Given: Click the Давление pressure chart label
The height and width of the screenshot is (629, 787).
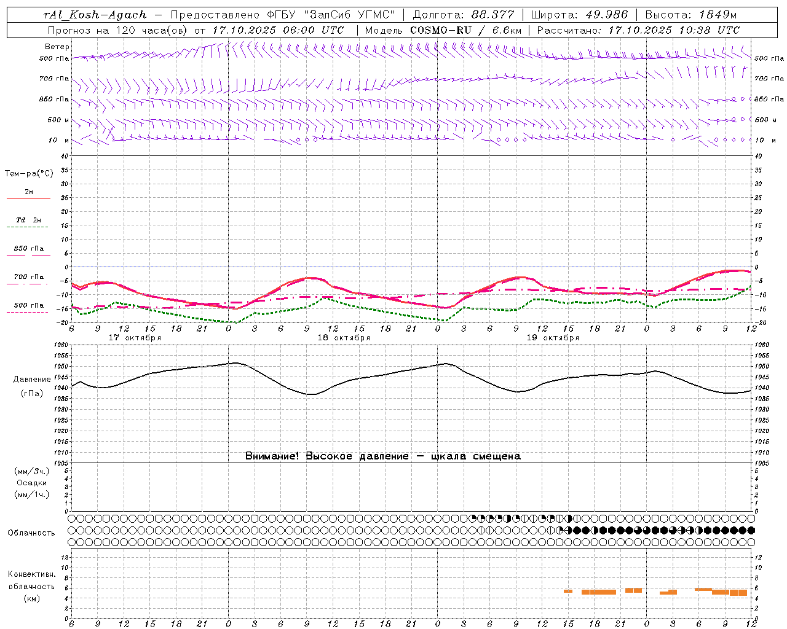Looking at the screenshot, I should 32,380.
